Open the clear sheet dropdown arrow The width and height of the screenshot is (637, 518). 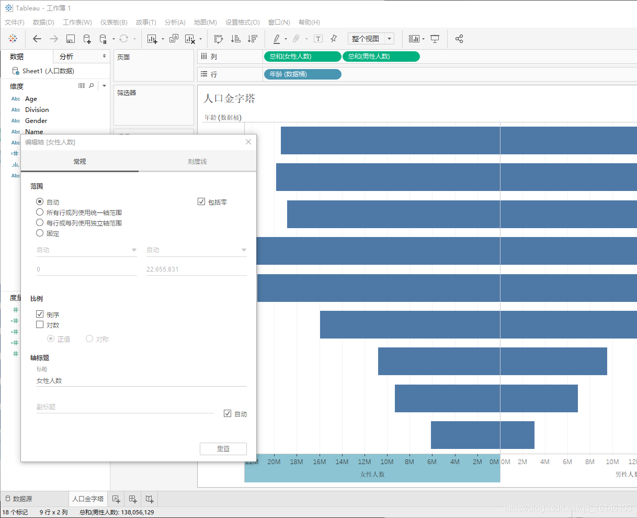click(200, 39)
